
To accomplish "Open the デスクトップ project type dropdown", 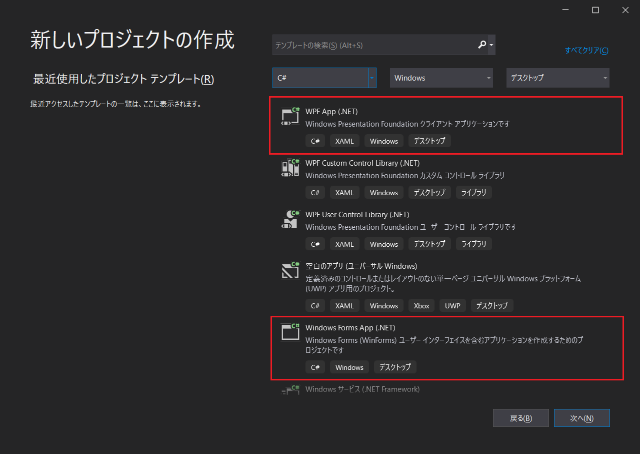I will click(x=557, y=78).
